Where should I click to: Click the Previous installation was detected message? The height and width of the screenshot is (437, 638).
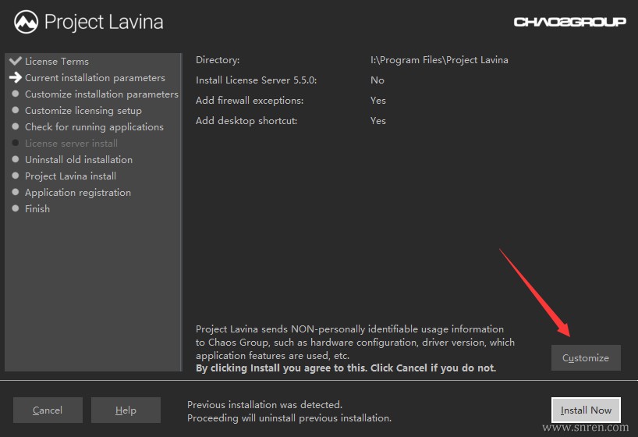click(265, 405)
